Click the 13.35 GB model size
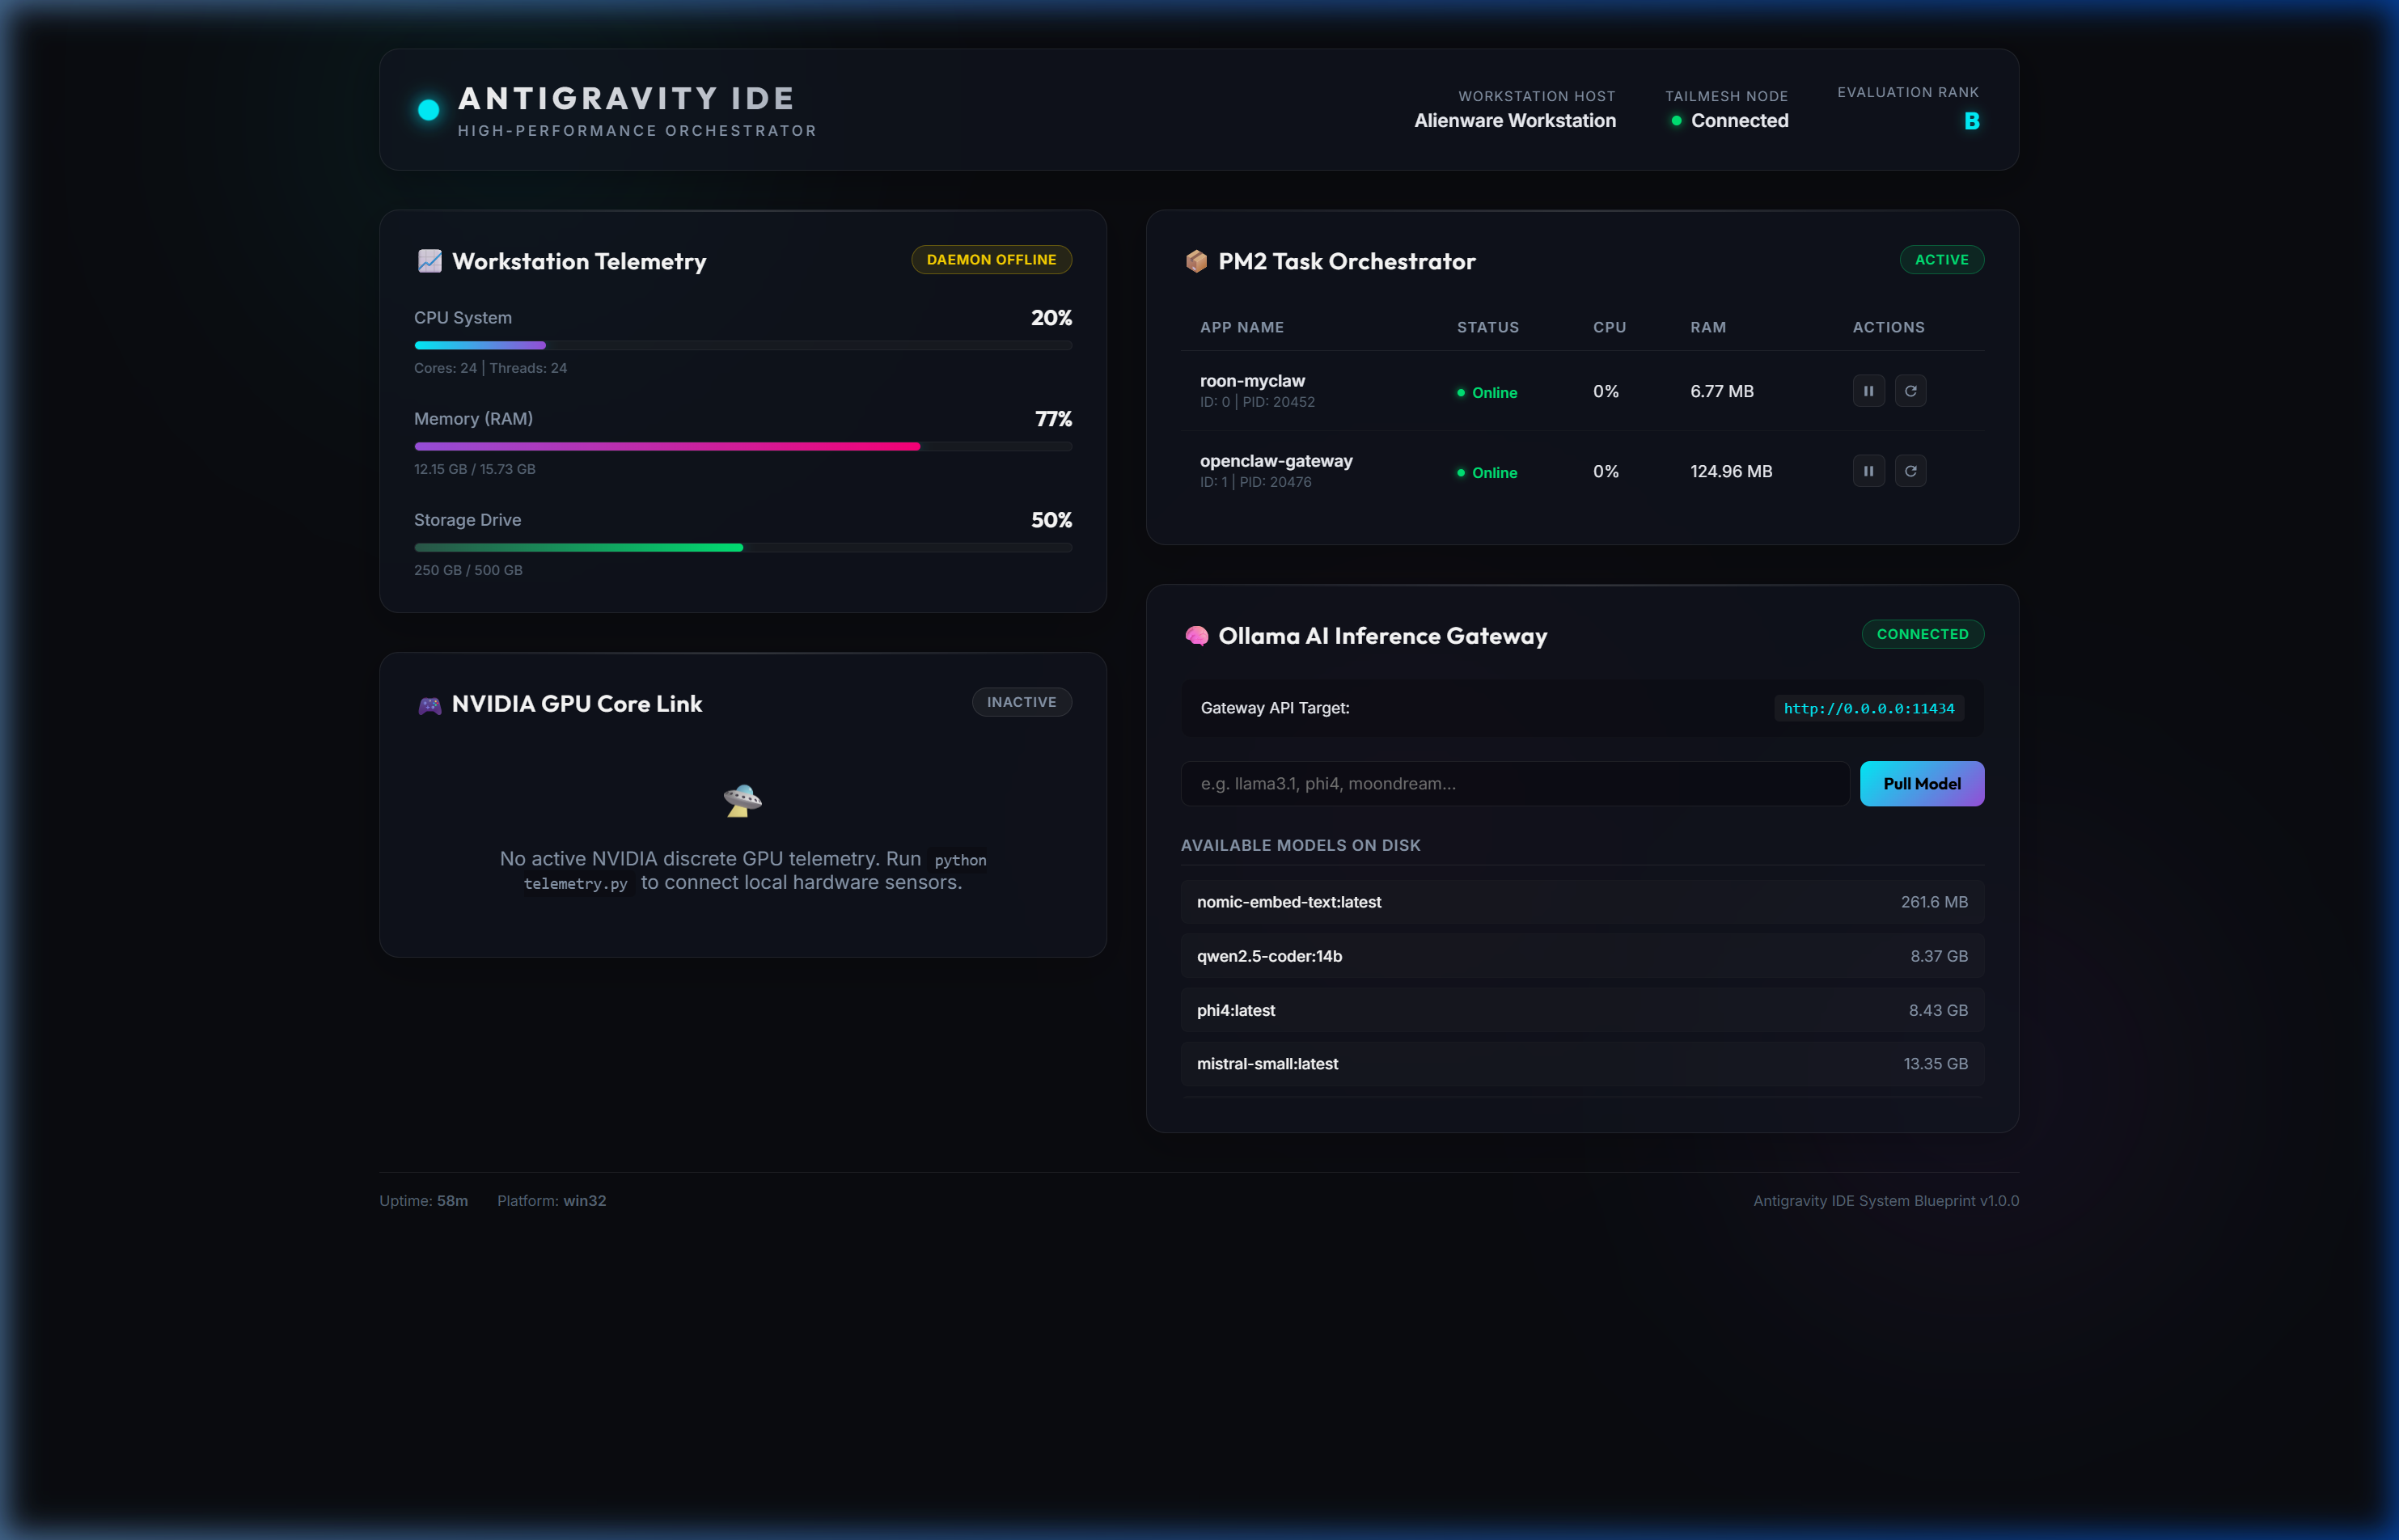 click(x=1935, y=1064)
